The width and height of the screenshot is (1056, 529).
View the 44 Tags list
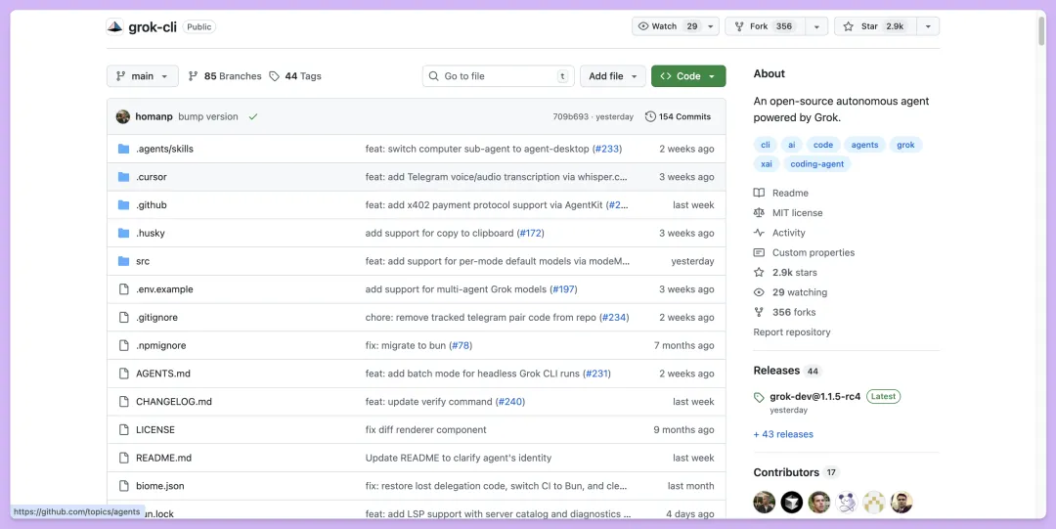coord(295,76)
